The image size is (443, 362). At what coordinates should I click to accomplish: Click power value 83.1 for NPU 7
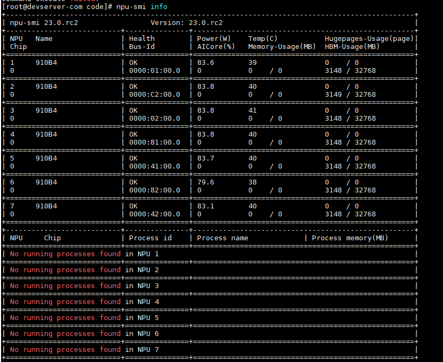click(206, 206)
